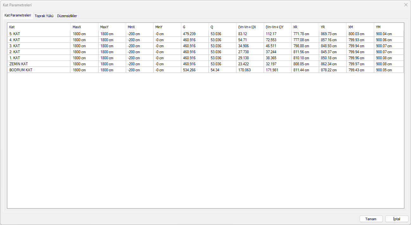Click XR value 811.56 cm
This screenshot has height=225, width=411.
305,52
